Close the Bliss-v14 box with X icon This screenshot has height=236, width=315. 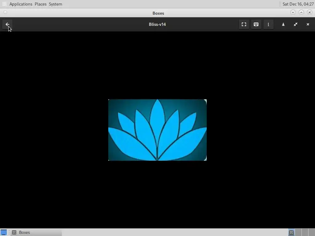[308, 24]
